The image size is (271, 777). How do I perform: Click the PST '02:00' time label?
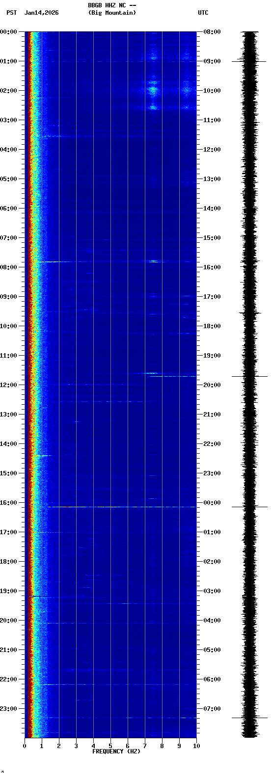(8, 91)
